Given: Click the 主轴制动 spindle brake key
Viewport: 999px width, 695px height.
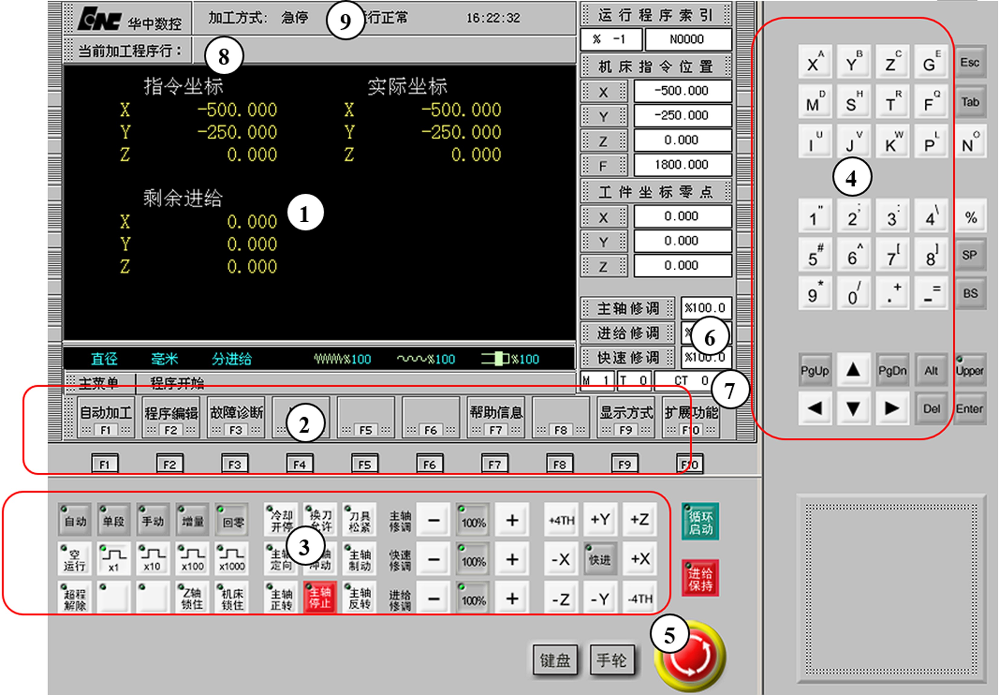Looking at the screenshot, I should click(359, 558).
